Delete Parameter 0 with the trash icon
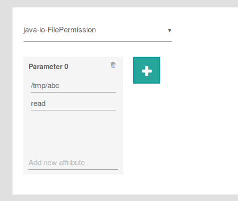The width and height of the screenshot is (238, 201). pos(113,65)
